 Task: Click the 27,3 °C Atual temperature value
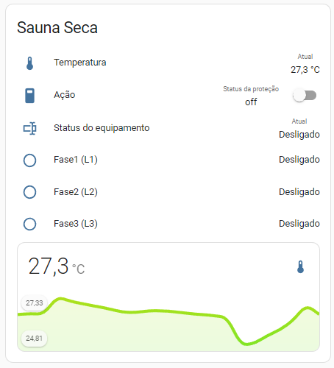click(305, 70)
